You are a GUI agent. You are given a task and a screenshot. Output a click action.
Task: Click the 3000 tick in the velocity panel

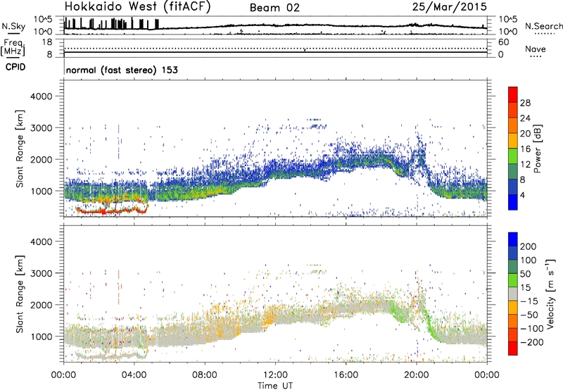(x=42, y=273)
